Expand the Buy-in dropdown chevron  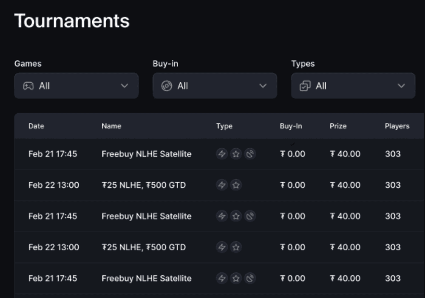pos(263,86)
